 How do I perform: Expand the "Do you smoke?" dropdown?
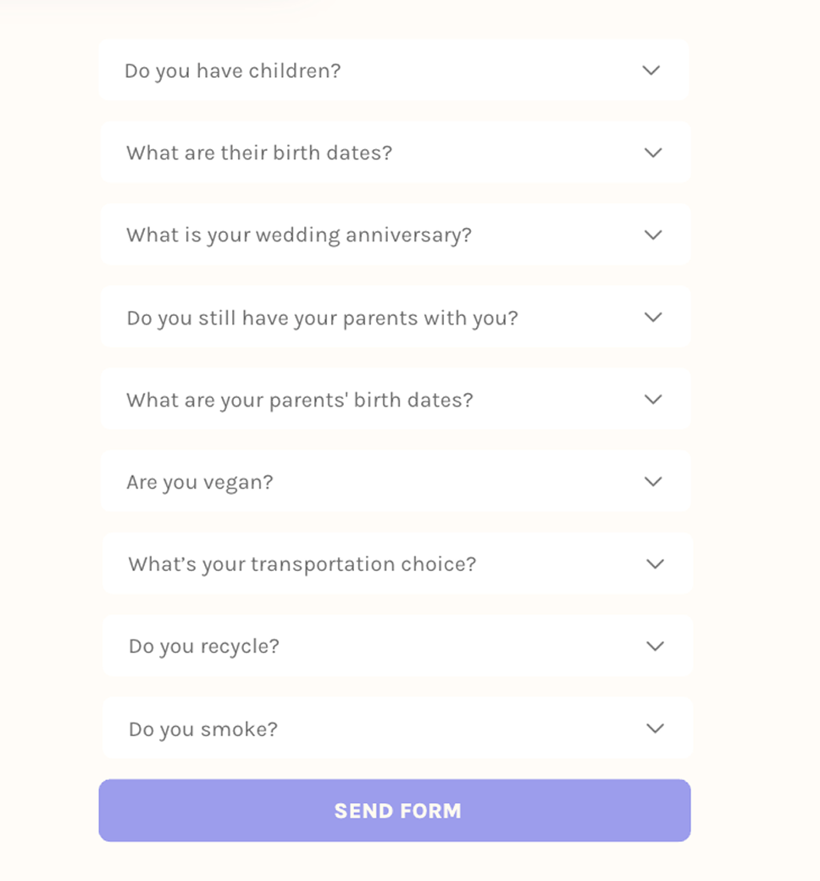pos(396,728)
